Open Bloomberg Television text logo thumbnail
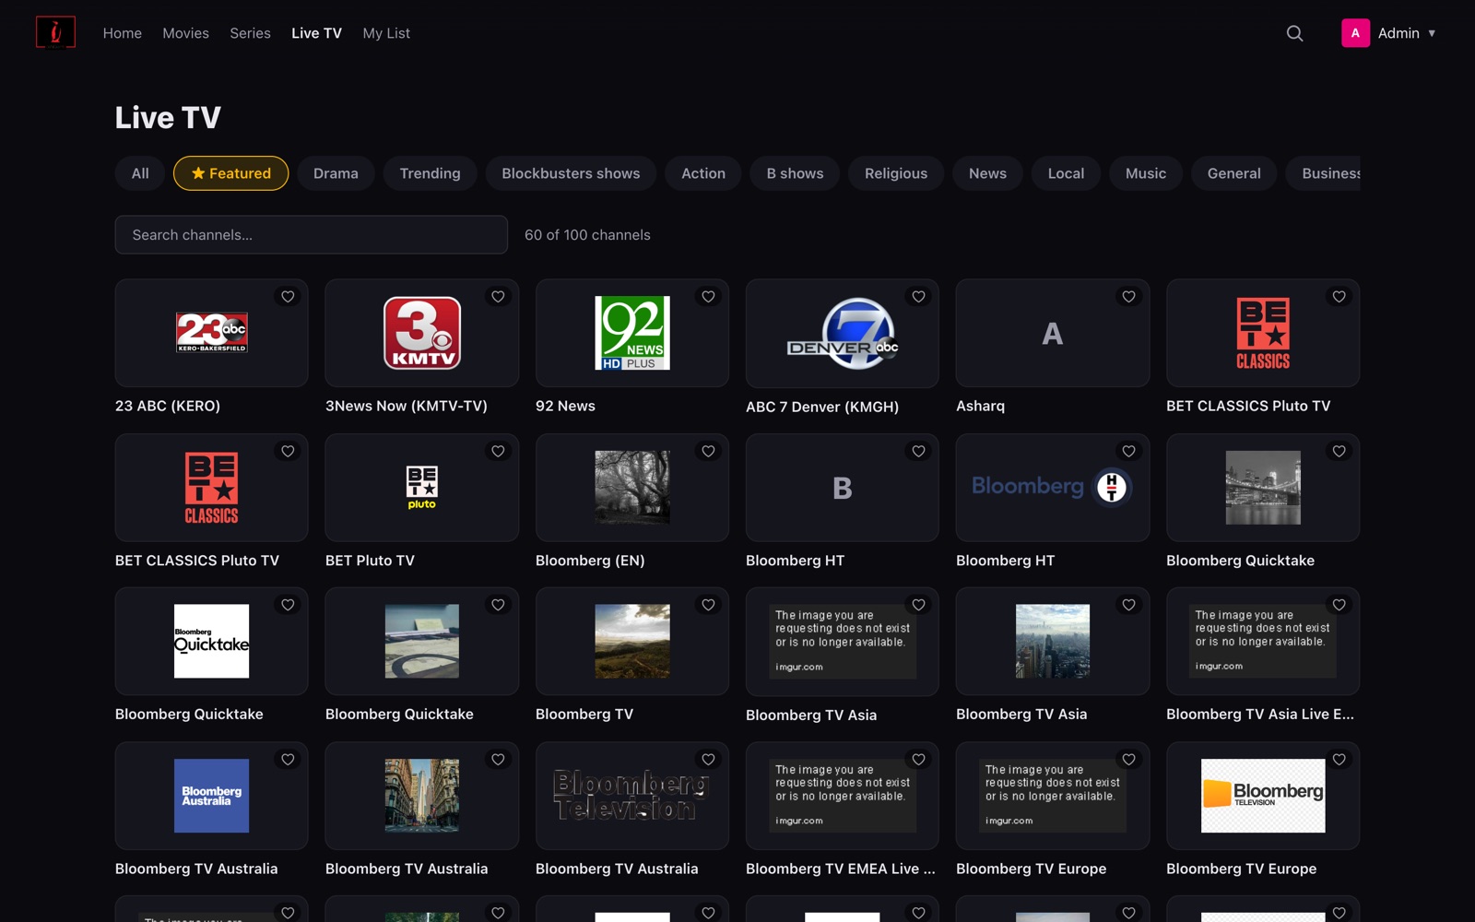1475x922 pixels. (632, 796)
